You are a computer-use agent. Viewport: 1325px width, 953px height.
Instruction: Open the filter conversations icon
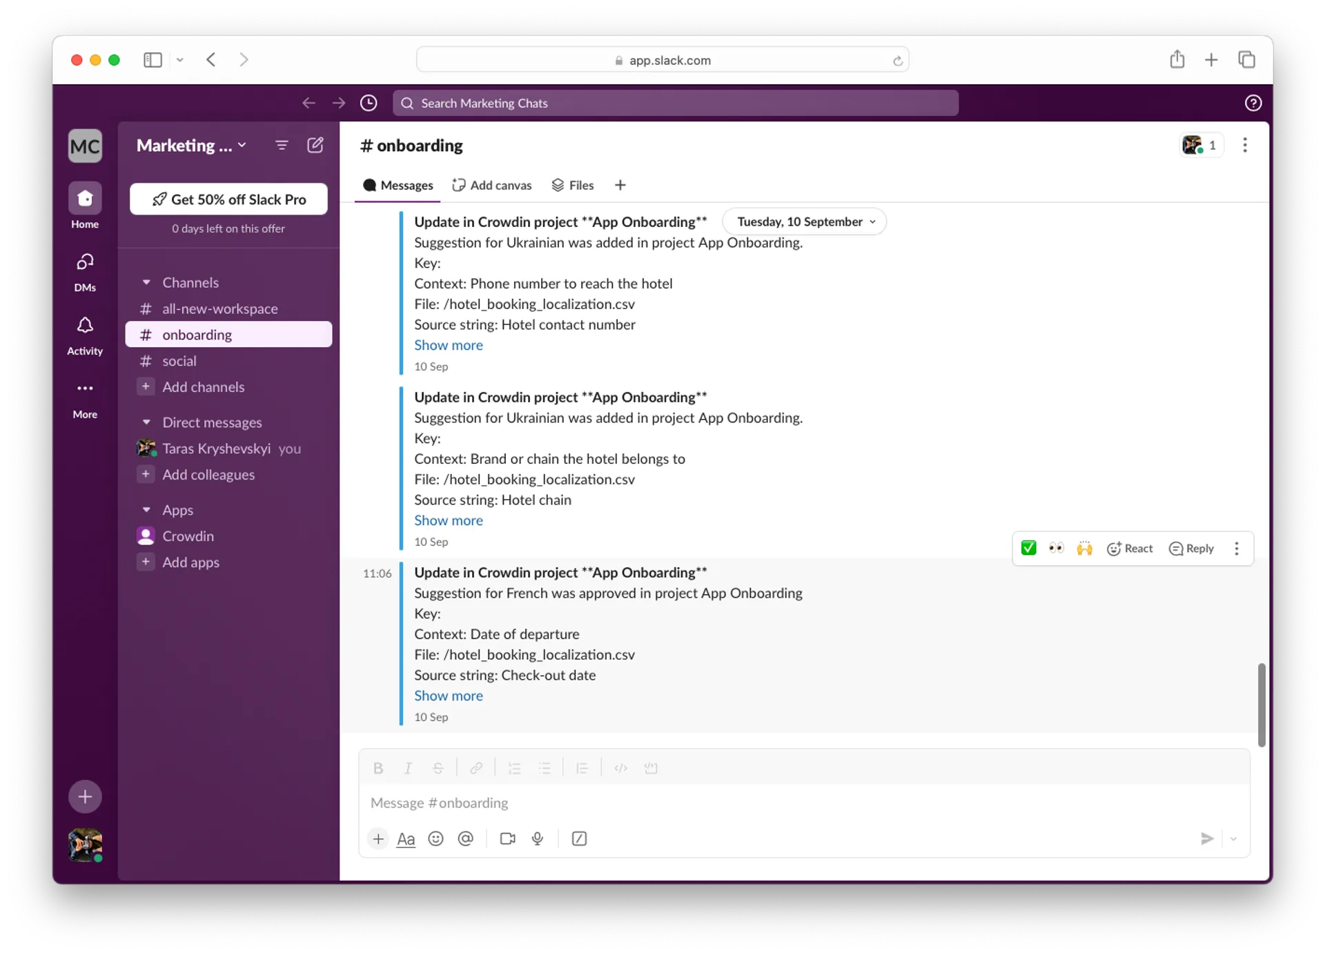(x=282, y=145)
